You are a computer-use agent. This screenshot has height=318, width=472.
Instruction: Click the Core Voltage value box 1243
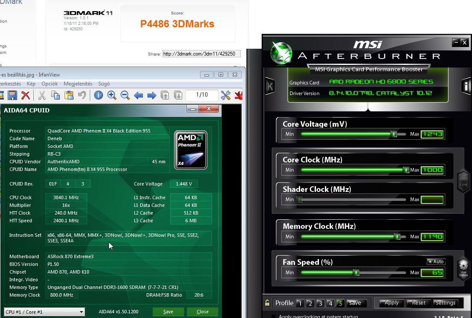click(x=432, y=134)
